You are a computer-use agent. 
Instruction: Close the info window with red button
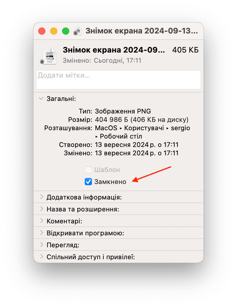pos(42,31)
